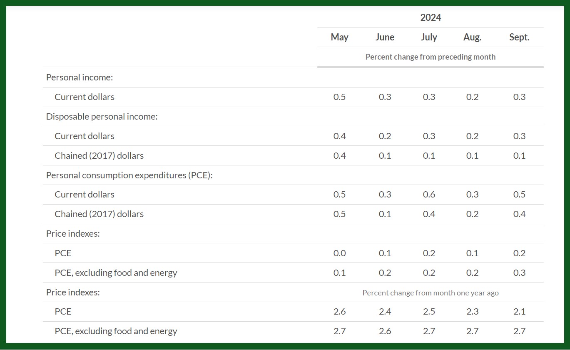Click Disposable income chained dollars Sept. value 0.1

[519, 155]
